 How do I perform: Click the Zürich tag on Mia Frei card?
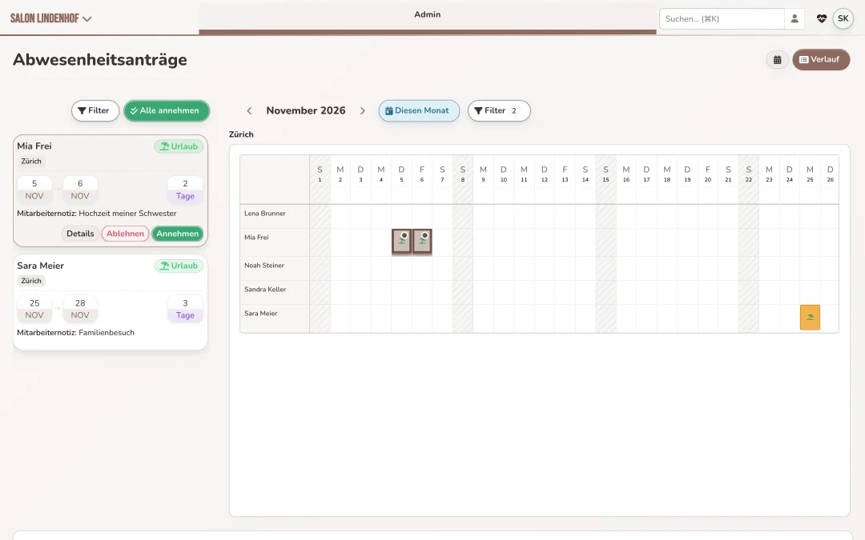pyautogui.click(x=31, y=162)
